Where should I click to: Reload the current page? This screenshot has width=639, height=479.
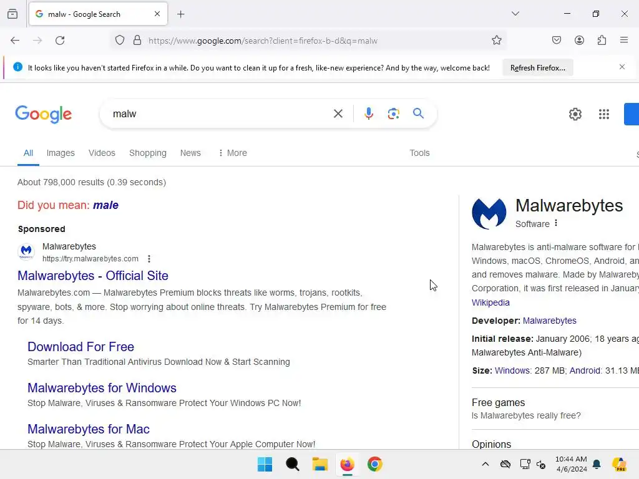click(60, 41)
